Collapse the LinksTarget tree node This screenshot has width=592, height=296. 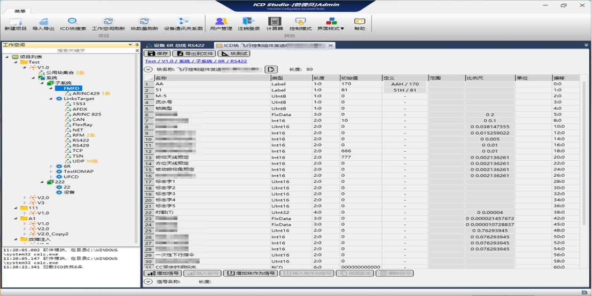click(x=51, y=99)
